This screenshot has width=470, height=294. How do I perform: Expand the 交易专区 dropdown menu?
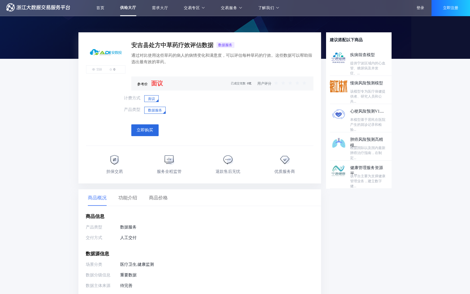pos(194,8)
